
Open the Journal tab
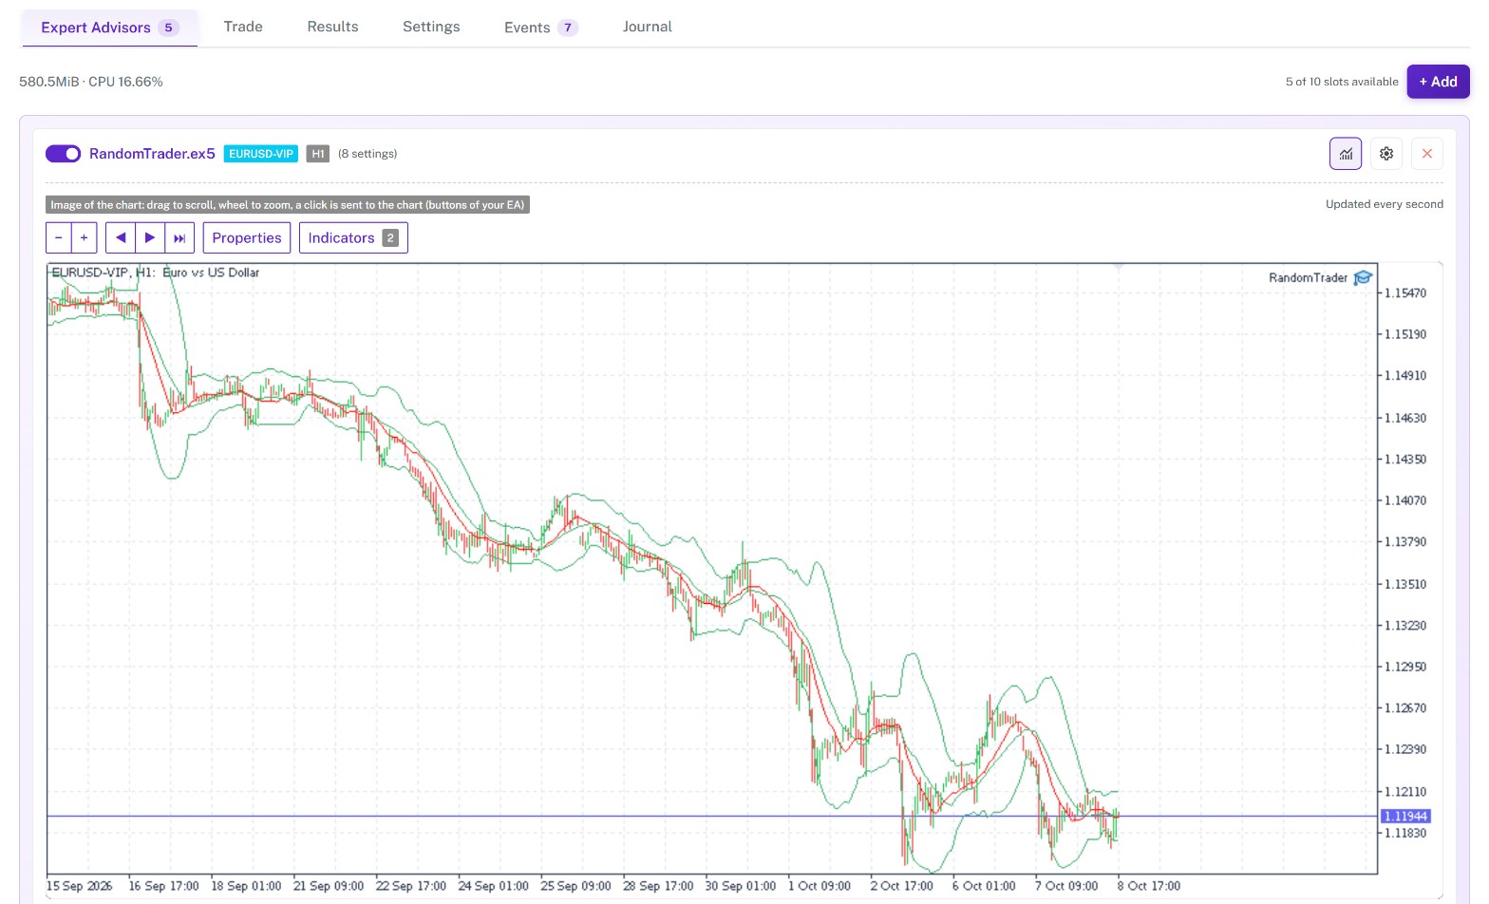(647, 27)
